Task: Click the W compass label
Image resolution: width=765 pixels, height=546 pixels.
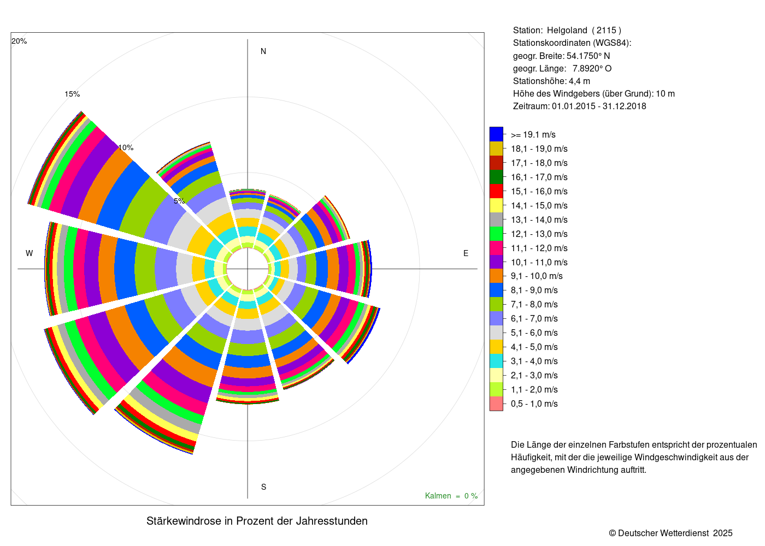Action: pyautogui.click(x=30, y=253)
